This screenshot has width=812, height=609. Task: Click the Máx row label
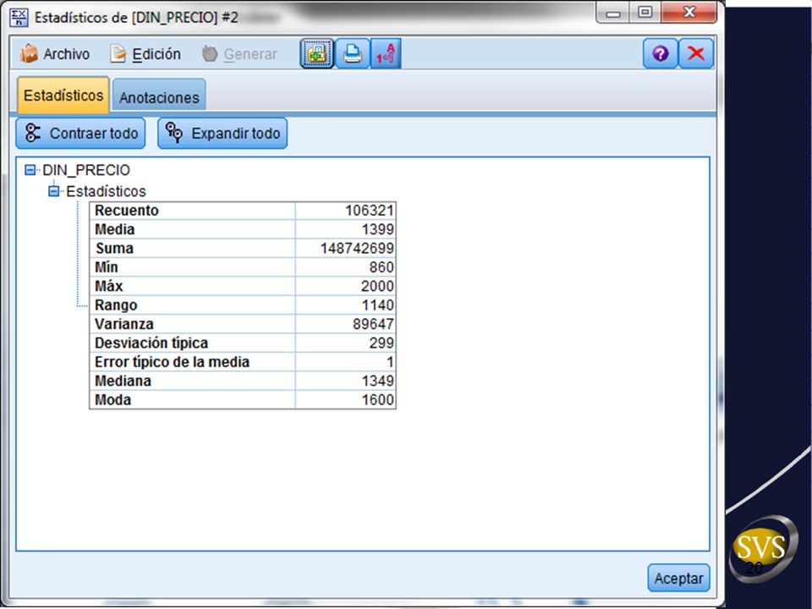109,286
